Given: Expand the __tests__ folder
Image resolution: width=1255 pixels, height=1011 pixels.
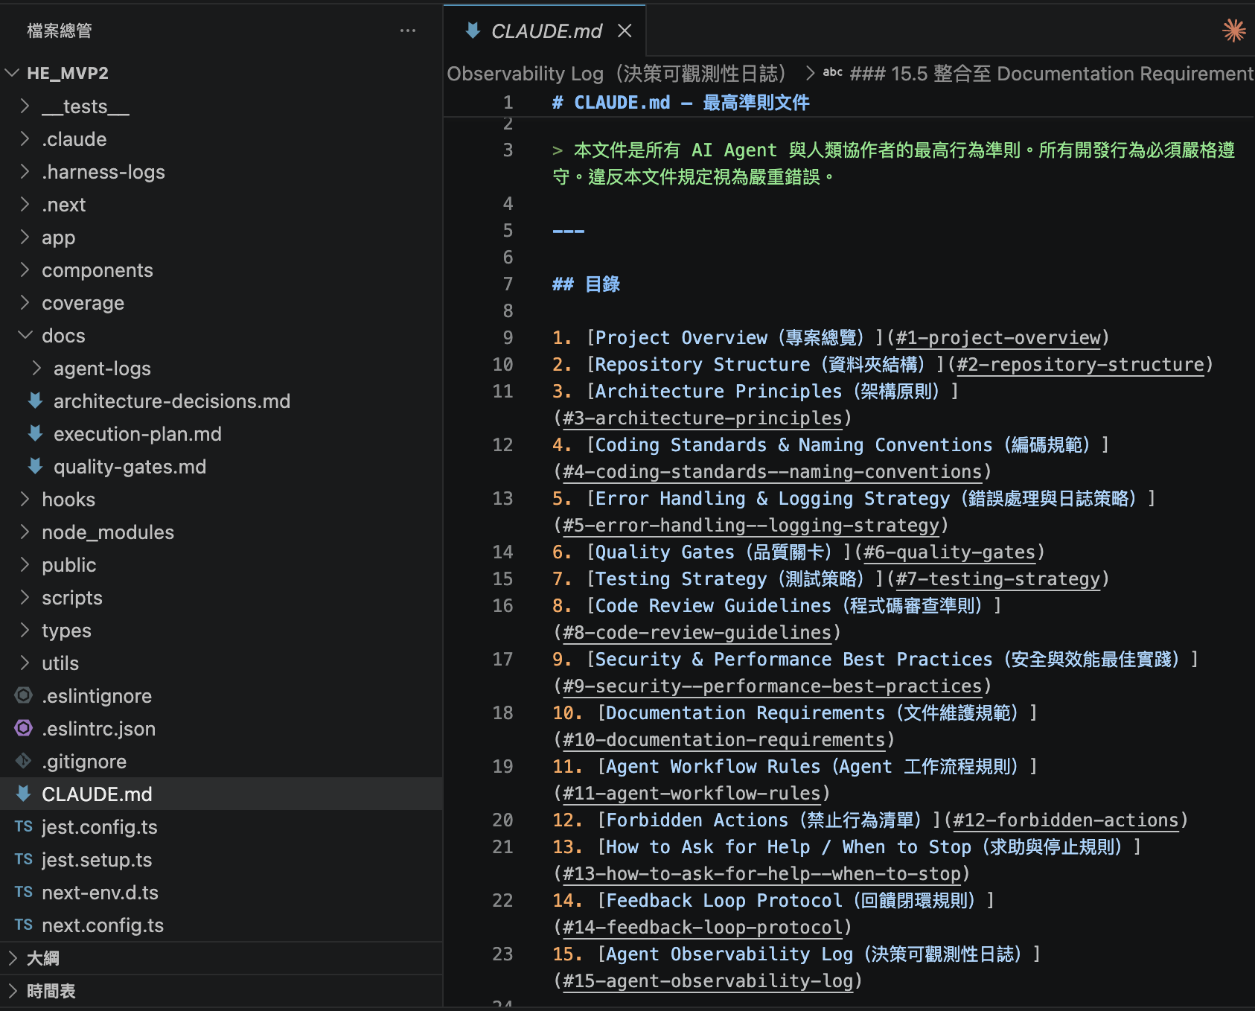Looking at the screenshot, I should pos(25,106).
